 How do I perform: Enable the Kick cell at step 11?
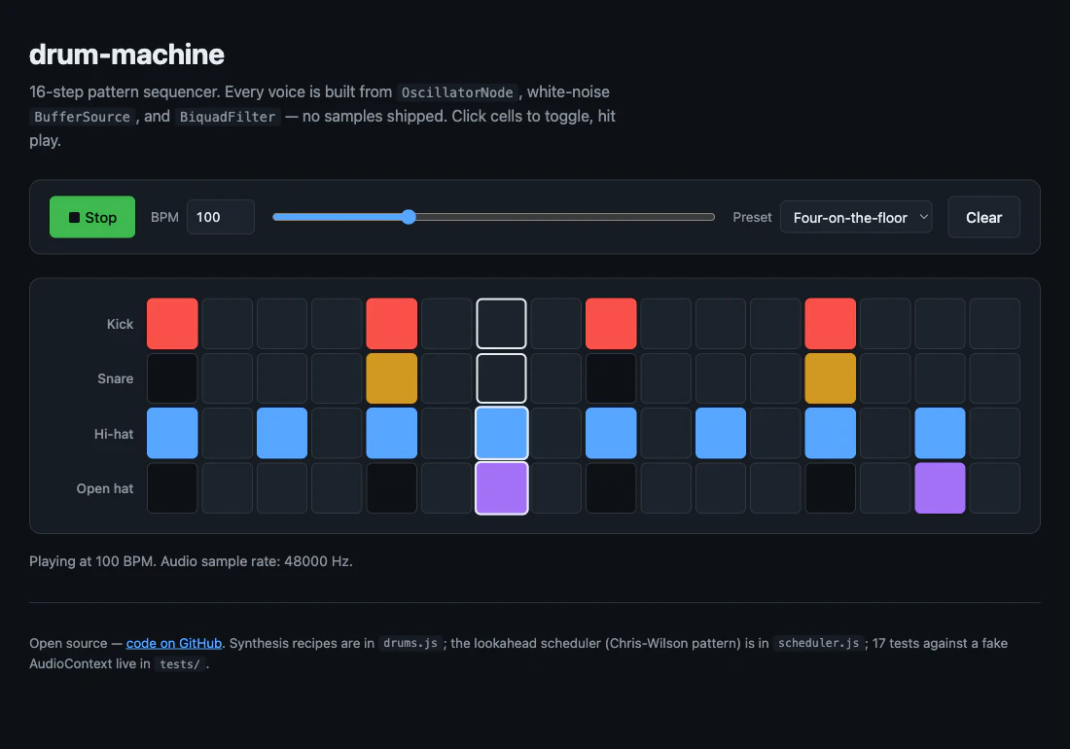(x=721, y=323)
